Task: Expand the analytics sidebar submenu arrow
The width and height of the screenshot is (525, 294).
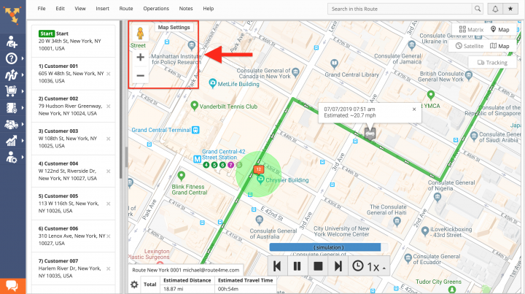Action: [23, 141]
